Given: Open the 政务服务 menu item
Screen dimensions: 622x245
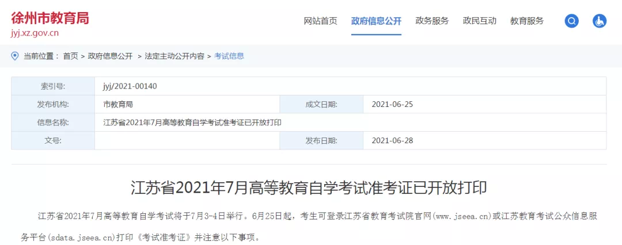Looking at the screenshot, I should click(432, 21).
